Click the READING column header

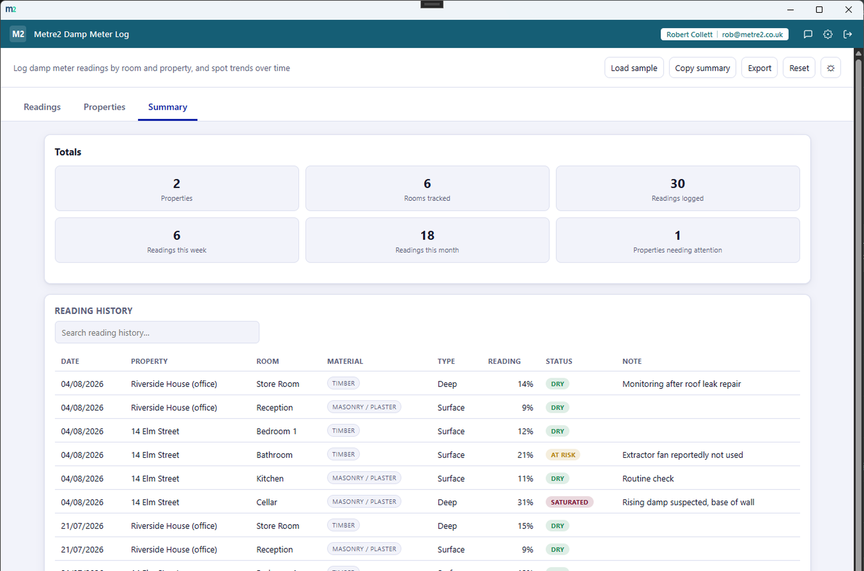(x=504, y=361)
